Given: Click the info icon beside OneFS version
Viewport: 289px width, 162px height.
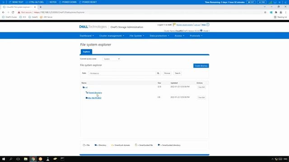Looking at the screenshot, I should pos(201,31).
